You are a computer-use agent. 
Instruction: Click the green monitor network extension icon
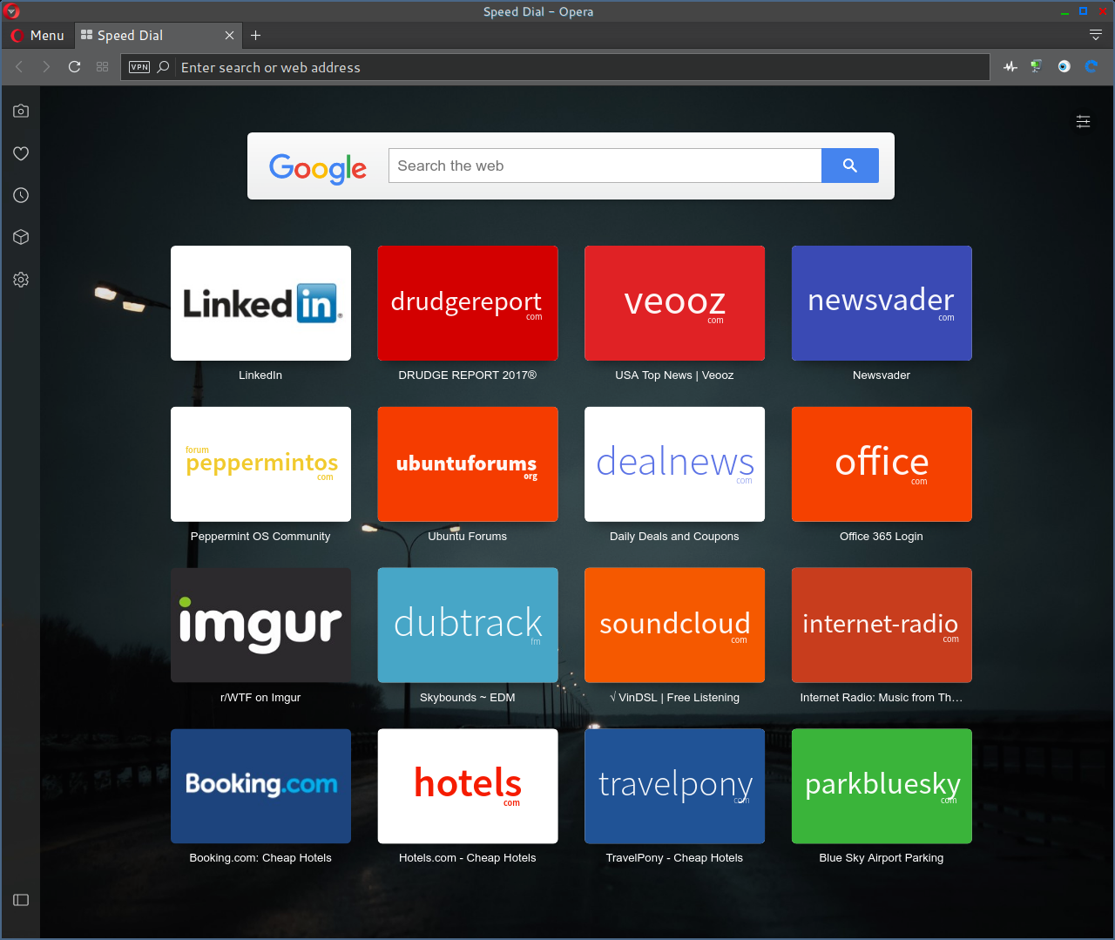pos(1037,67)
